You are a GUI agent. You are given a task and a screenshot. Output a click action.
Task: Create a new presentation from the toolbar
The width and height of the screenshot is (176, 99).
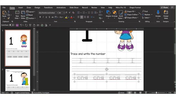(34, 25)
